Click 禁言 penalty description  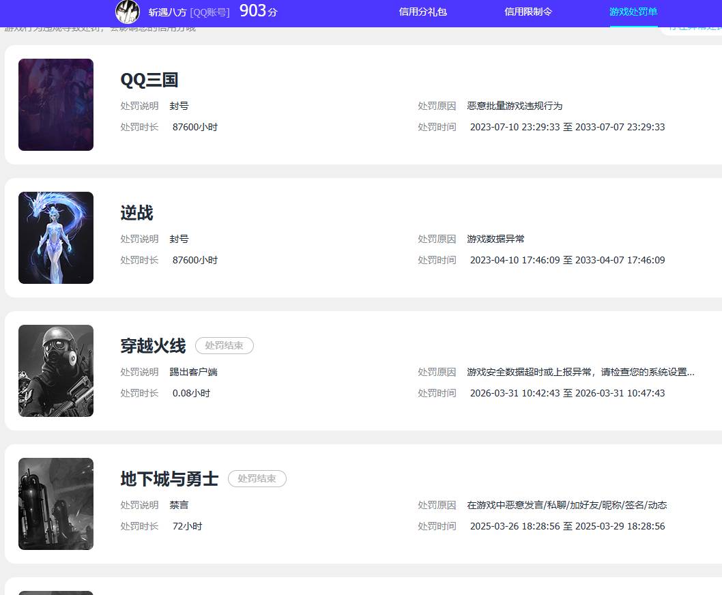point(179,505)
